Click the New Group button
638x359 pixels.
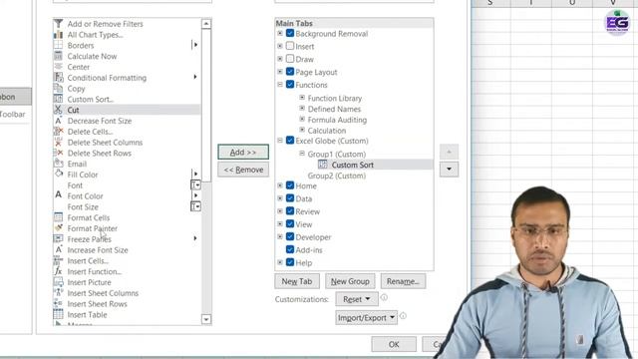[x=350, y=281]
